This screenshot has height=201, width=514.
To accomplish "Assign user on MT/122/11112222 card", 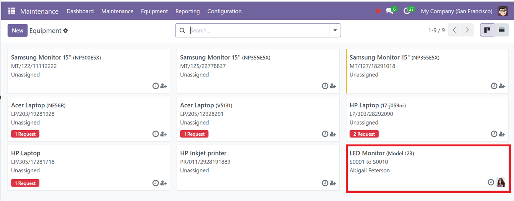I will tap(164, 86).
